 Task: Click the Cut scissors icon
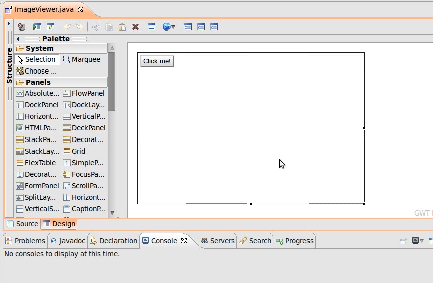[96, 27]
